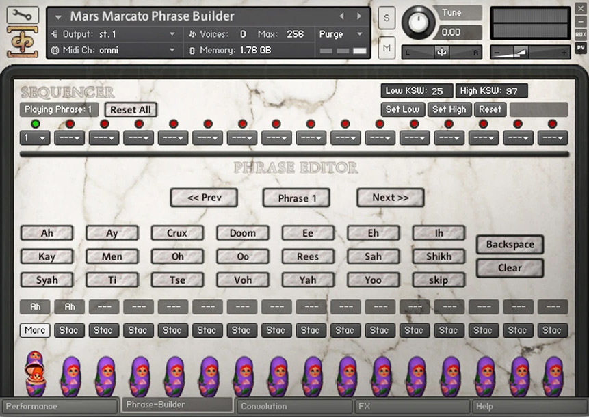589x417 pixels.
Task: Click the Soundiron logo emblem
Action: pyautogui.click(x=23, y=41)
